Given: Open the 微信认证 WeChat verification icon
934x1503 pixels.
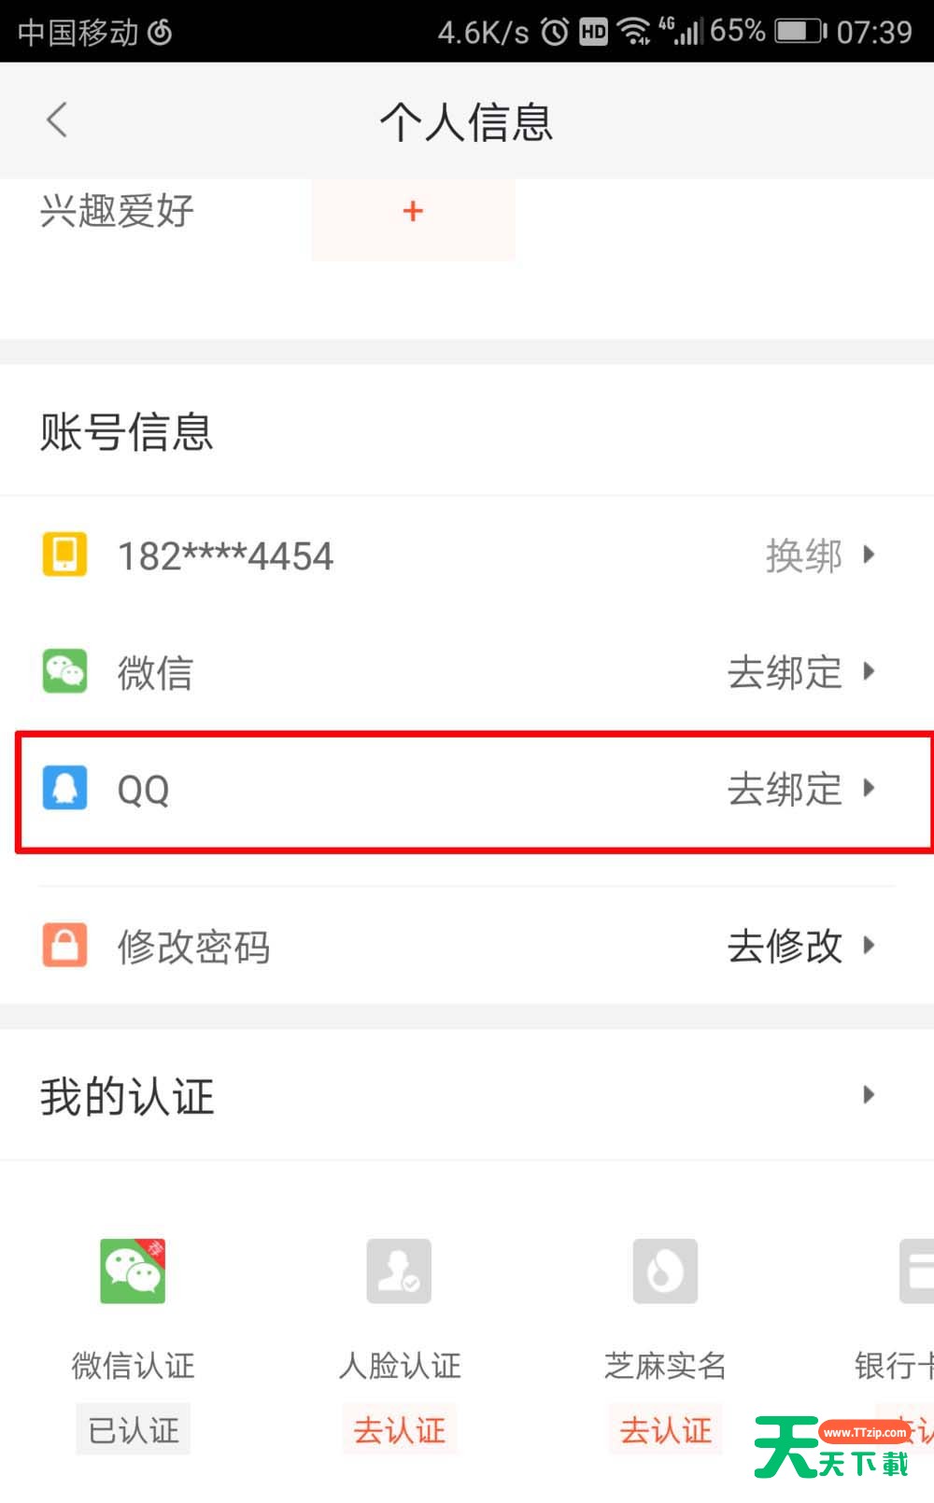Looking at the screenshot, I should pyautogui.click(x=132, y=1270).
